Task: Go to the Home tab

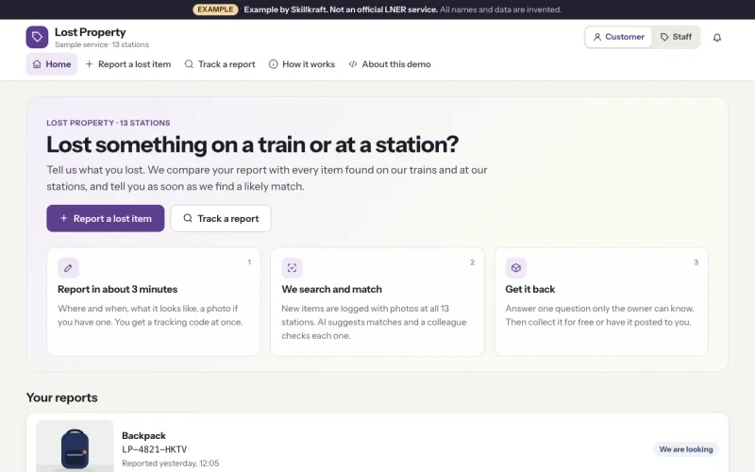Action: [x=52, y=64]
